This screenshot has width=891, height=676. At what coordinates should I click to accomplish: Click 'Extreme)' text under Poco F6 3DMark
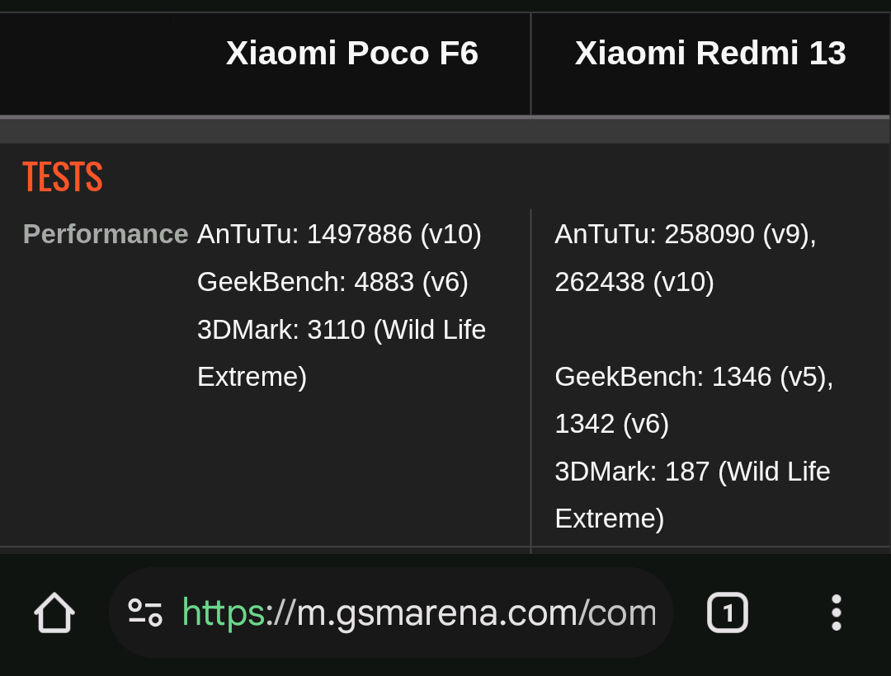point(252,377)
